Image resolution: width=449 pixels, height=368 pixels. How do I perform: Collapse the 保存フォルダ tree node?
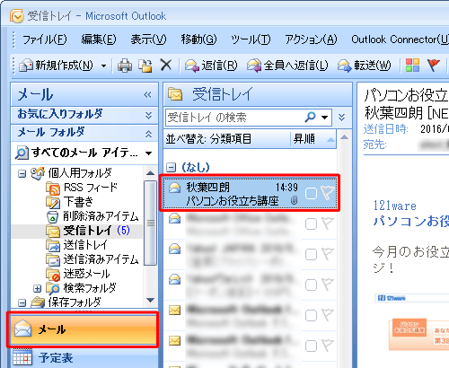point(22,302)
